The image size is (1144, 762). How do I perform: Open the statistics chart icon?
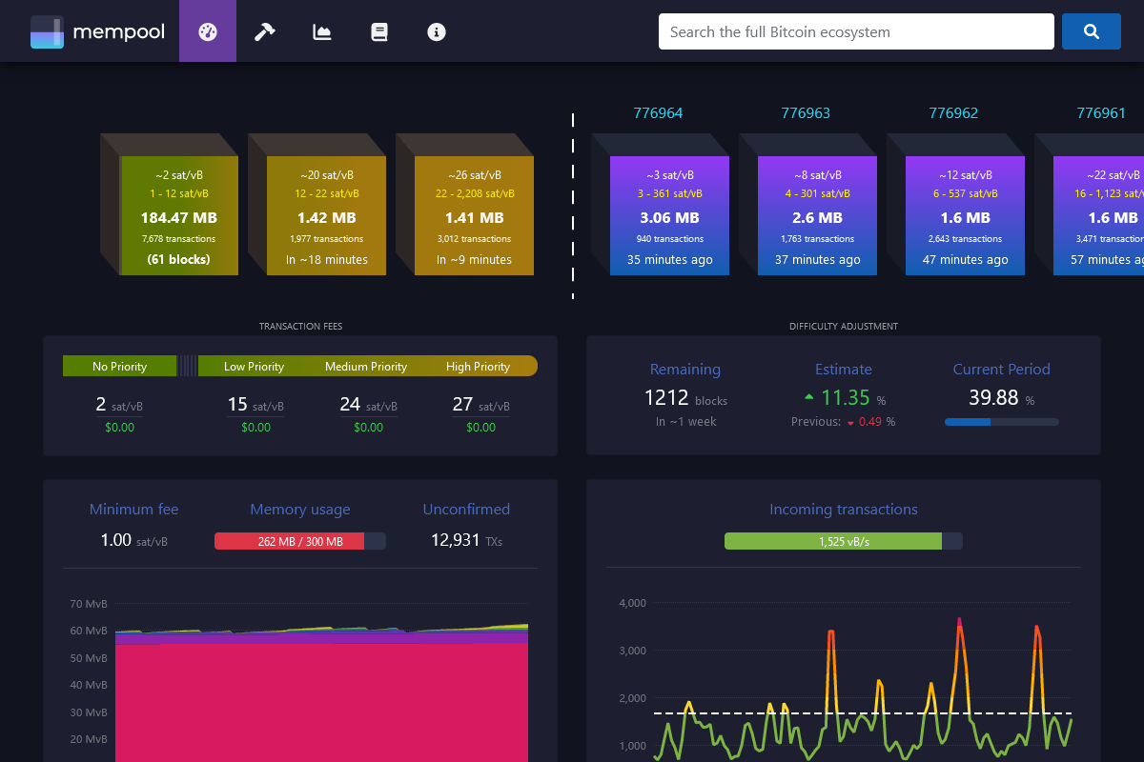click(x=321, y=31)
